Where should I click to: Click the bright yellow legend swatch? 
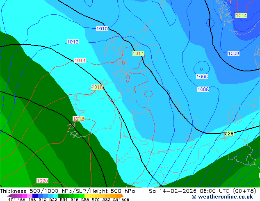(x=87, y=196)
